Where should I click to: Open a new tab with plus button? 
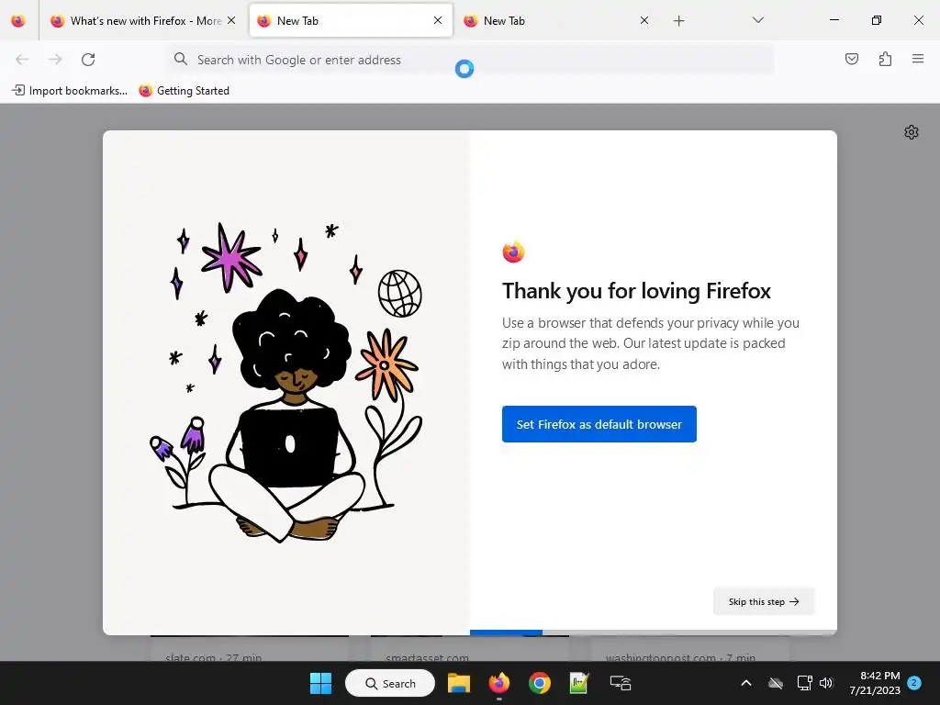[x=678, y=21]
